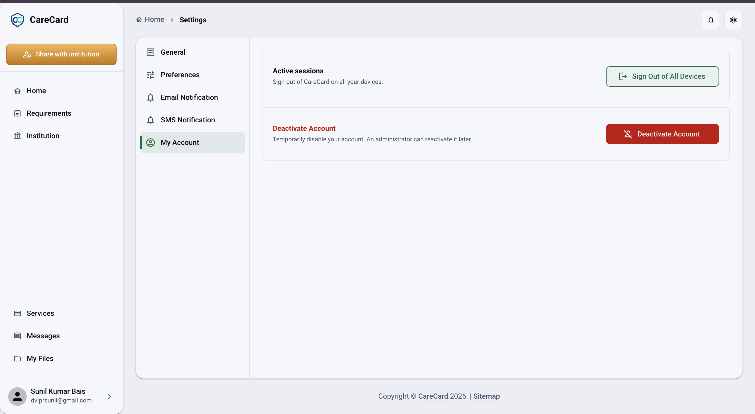The height and width of the screenshot is (414, 755).
Task: Click the My Files folder icon
Action: click(17, 358)
